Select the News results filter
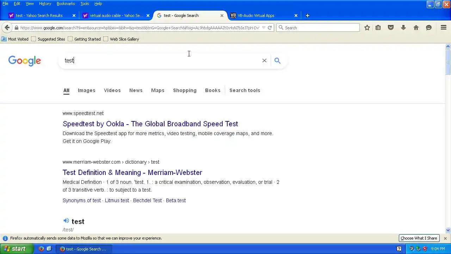 tap(136, 90)
